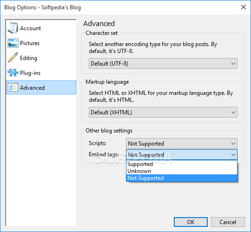Dismiss dialog with Cancel button
This screenshot has width=251, height=232.
pos(228,222)
